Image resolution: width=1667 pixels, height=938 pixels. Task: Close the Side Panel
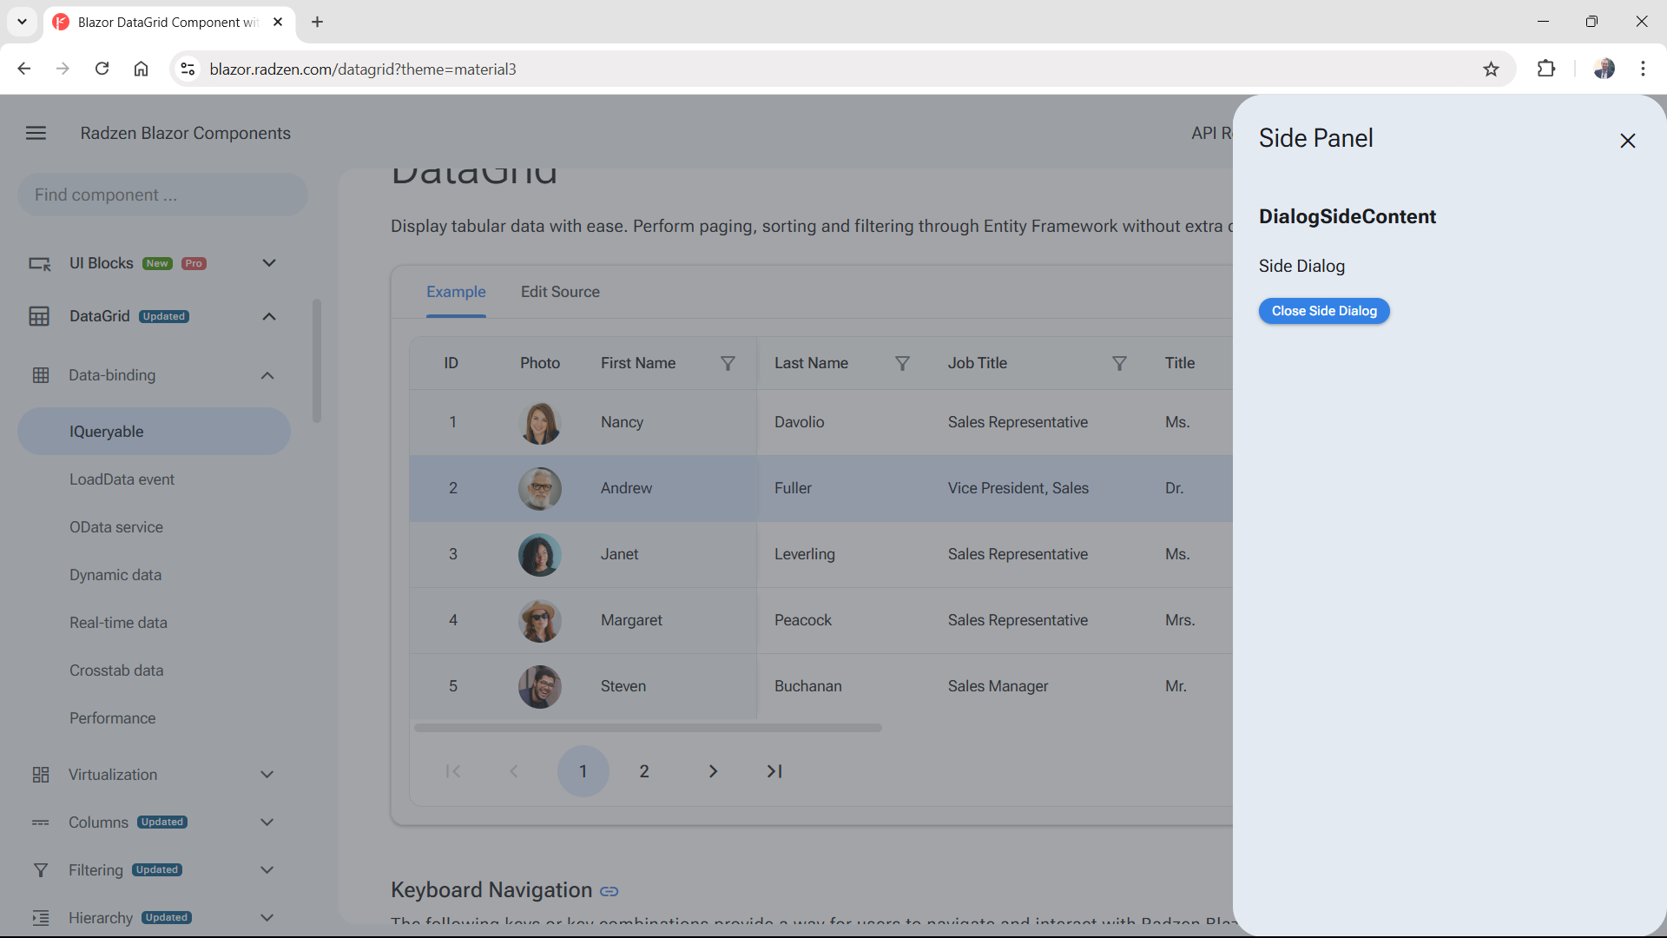tap(1628, 140)
